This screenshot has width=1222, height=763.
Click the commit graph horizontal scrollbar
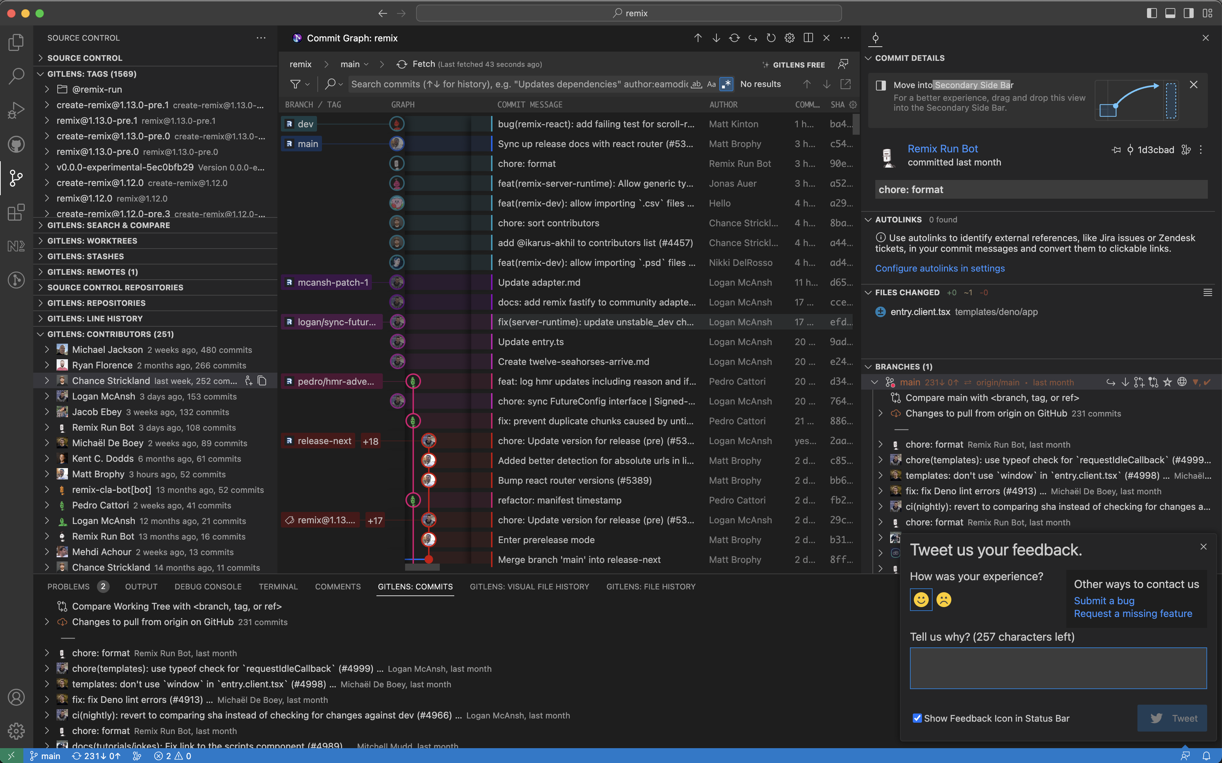tap(422, 567)
